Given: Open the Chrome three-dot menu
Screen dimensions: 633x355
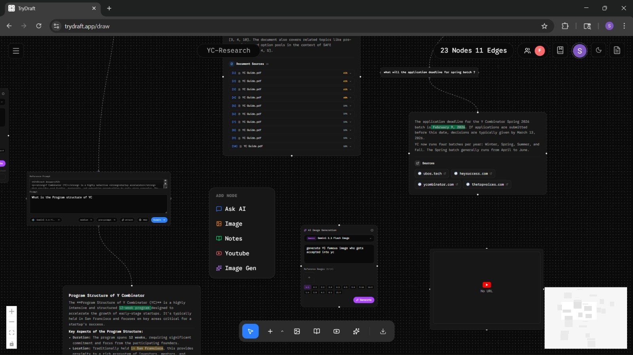Looking at the screenshot, I should [624, 26].
